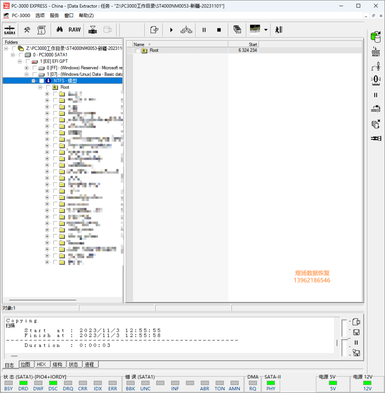Open the PC-3000 menu
This screenshot has height=393, width=385.
(x=21, y=15)
